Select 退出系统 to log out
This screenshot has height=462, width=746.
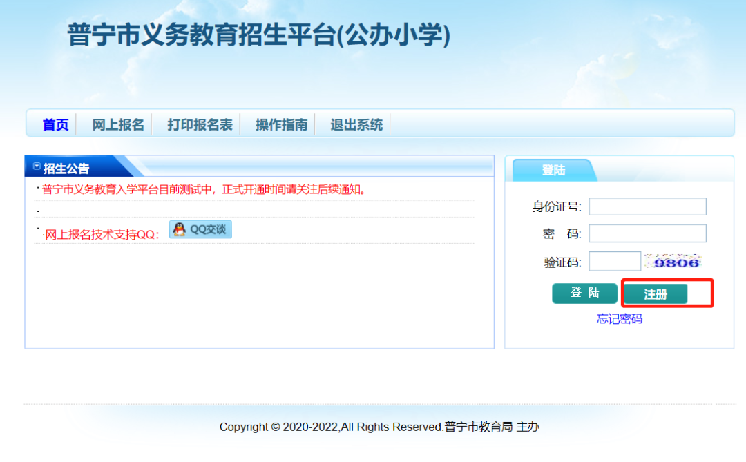[357, 125]
